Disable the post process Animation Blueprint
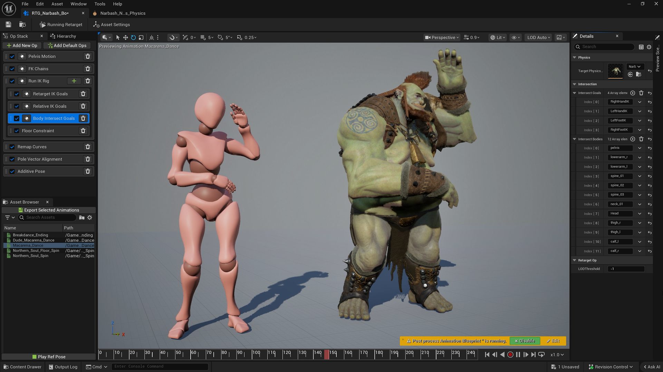This screenshot has width=663, height=372. [525, 341]
